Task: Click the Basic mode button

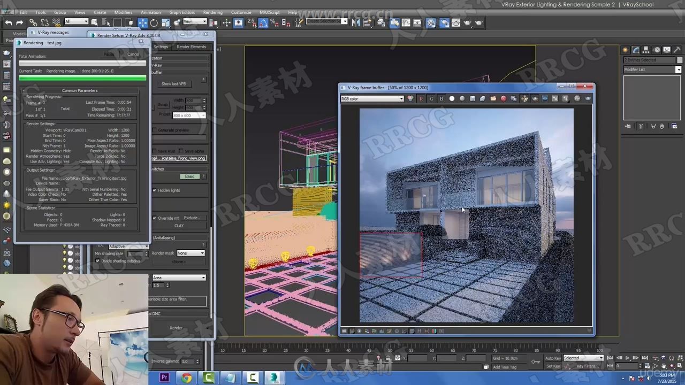Action: point(189,176)
